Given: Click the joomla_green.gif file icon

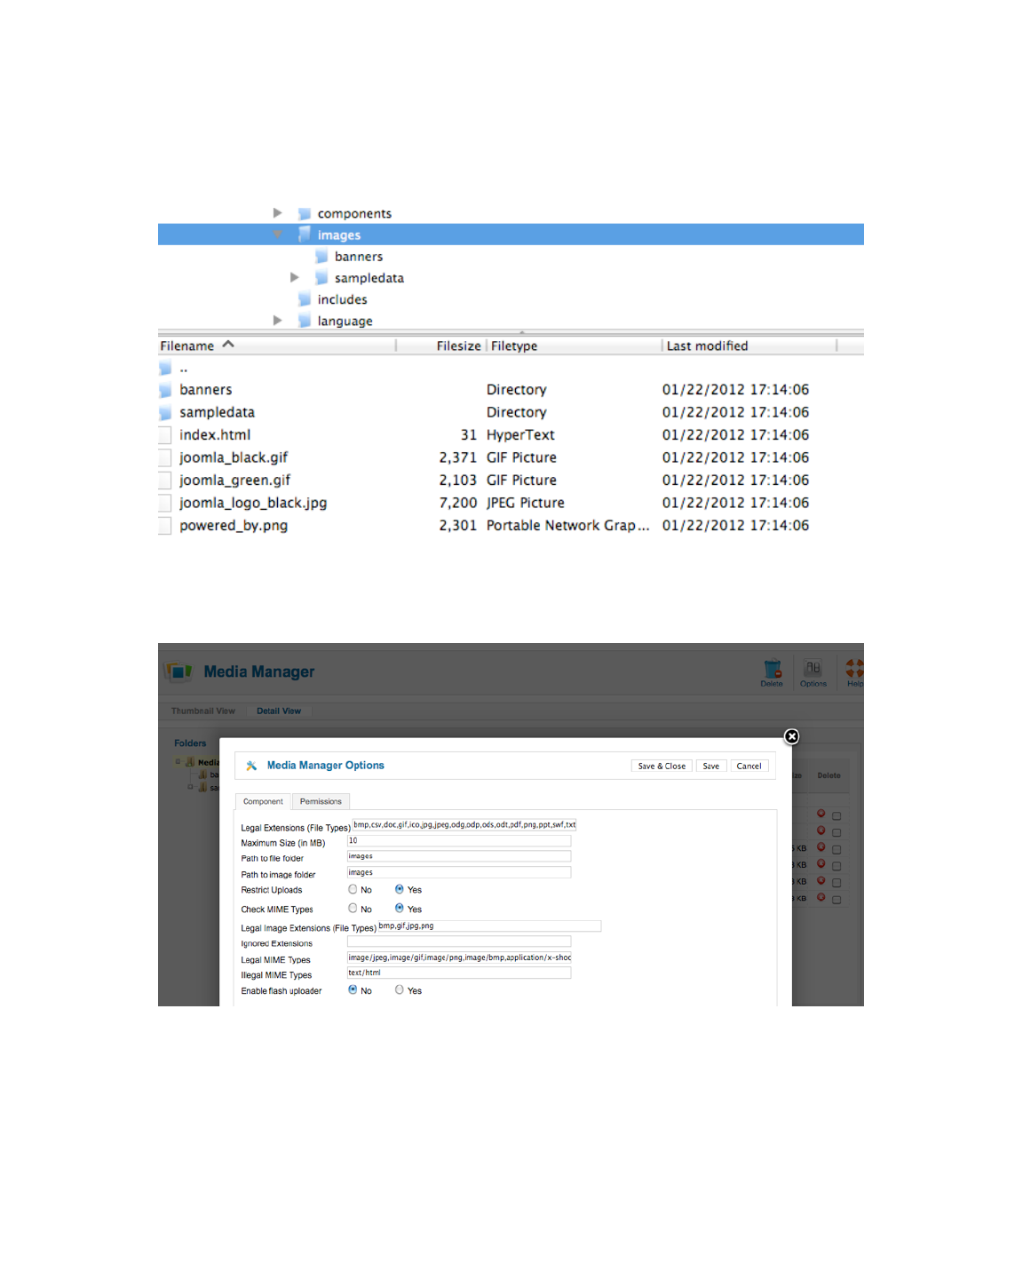Looking at the screenshot, I should point(164,481).
